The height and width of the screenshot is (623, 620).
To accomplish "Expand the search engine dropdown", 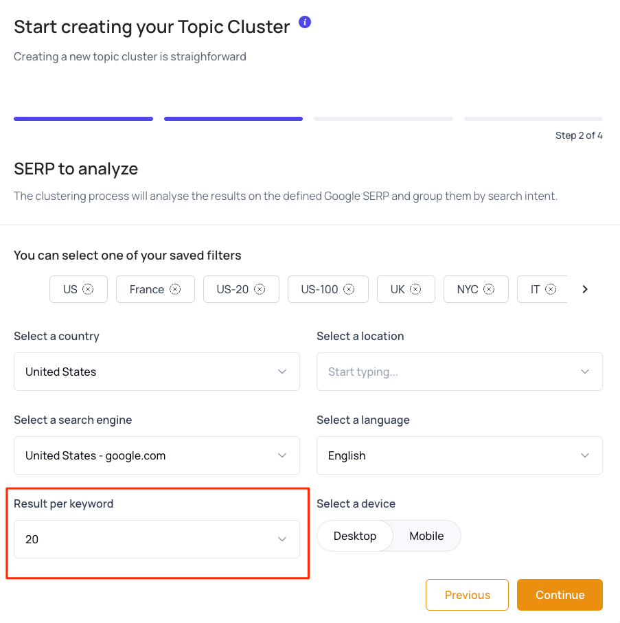I will (x=157, y=455).
